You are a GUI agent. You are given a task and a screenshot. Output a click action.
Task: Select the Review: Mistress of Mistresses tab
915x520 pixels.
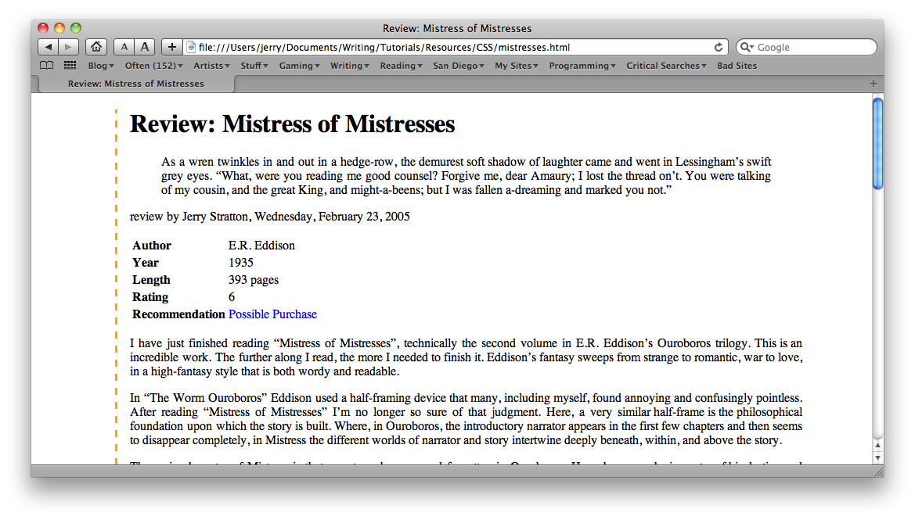[135, 84]
